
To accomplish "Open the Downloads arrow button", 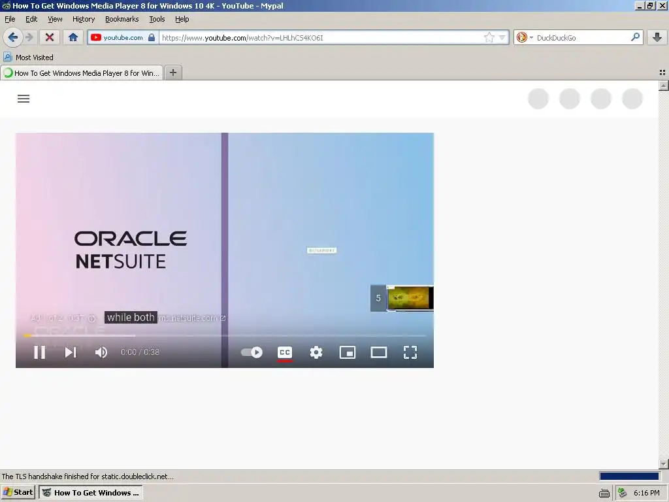I will 657,37.
